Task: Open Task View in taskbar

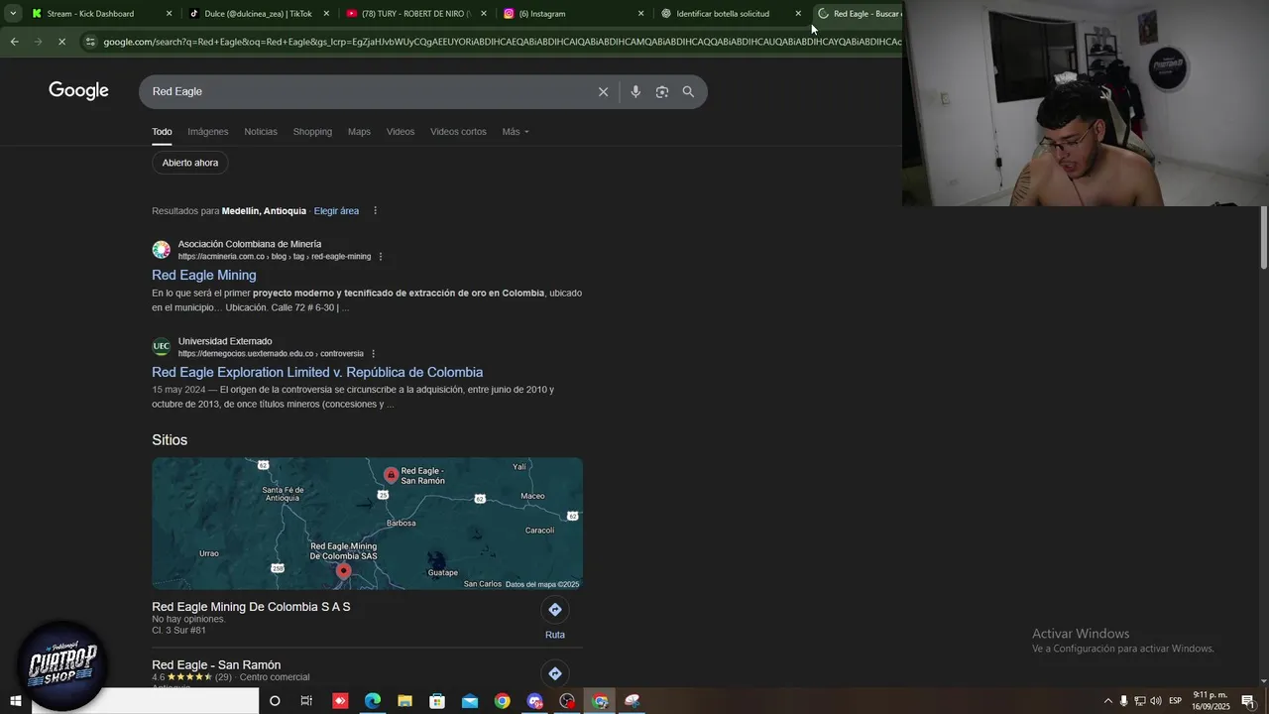Action: click(x=306, y=701)
